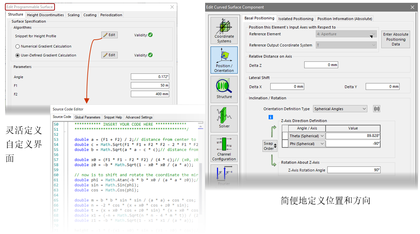Select the Structure tab in Programmable Surface
The image size is (420, 234).
tap(16, 15)
